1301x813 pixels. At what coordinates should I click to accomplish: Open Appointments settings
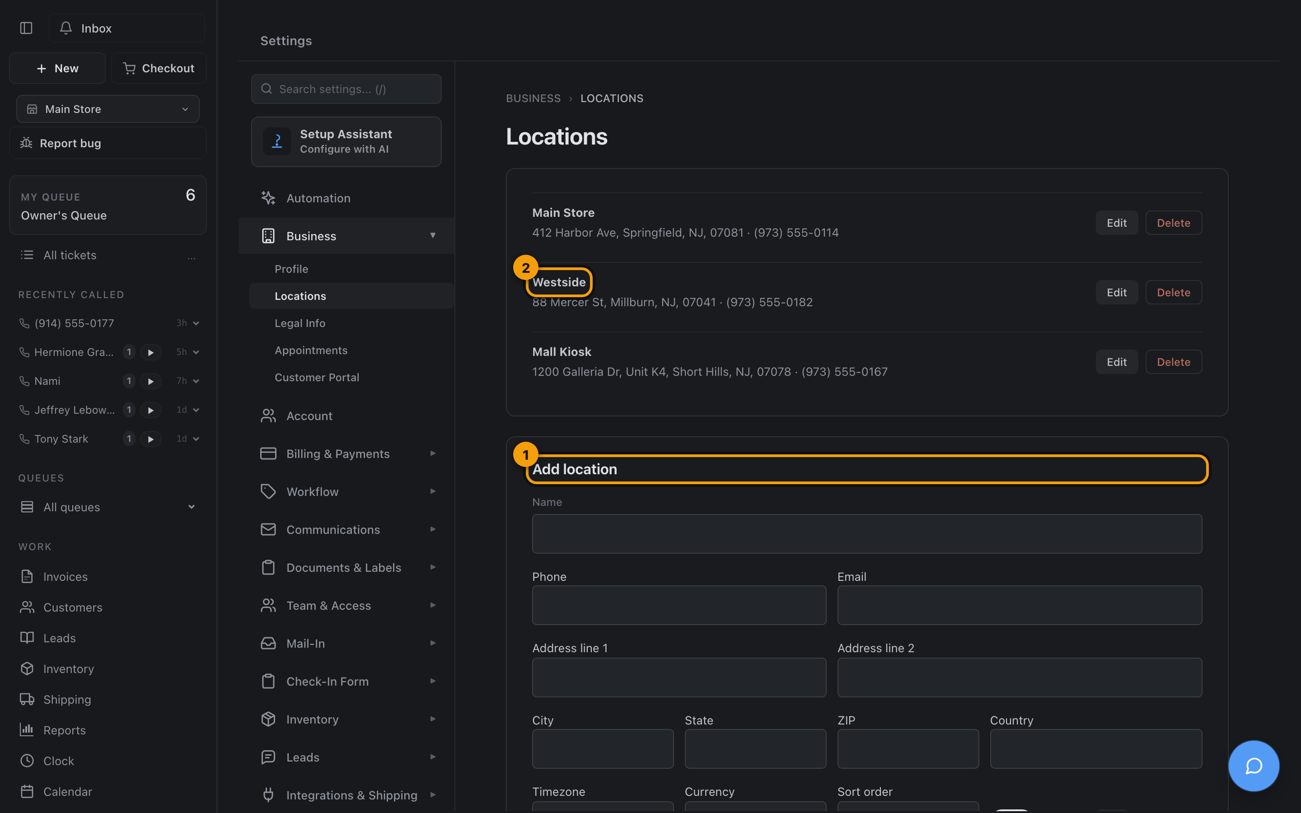click(x=311, y=350)
